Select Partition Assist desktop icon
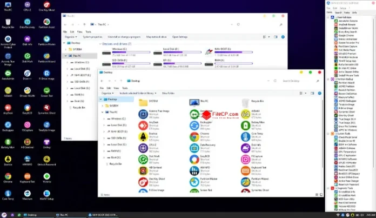This screenshot has height=218, width=376. click(47, 24)
